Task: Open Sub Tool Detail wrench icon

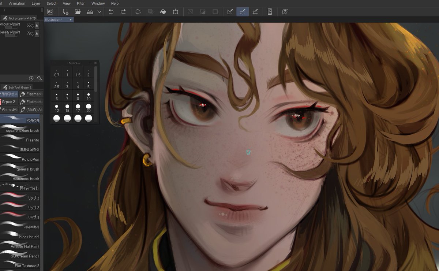Action: coord(39,78)
